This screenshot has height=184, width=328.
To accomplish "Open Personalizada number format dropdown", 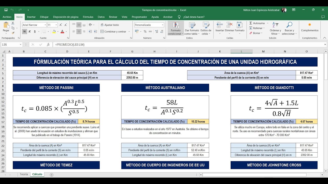I will [x=162, y=25].
